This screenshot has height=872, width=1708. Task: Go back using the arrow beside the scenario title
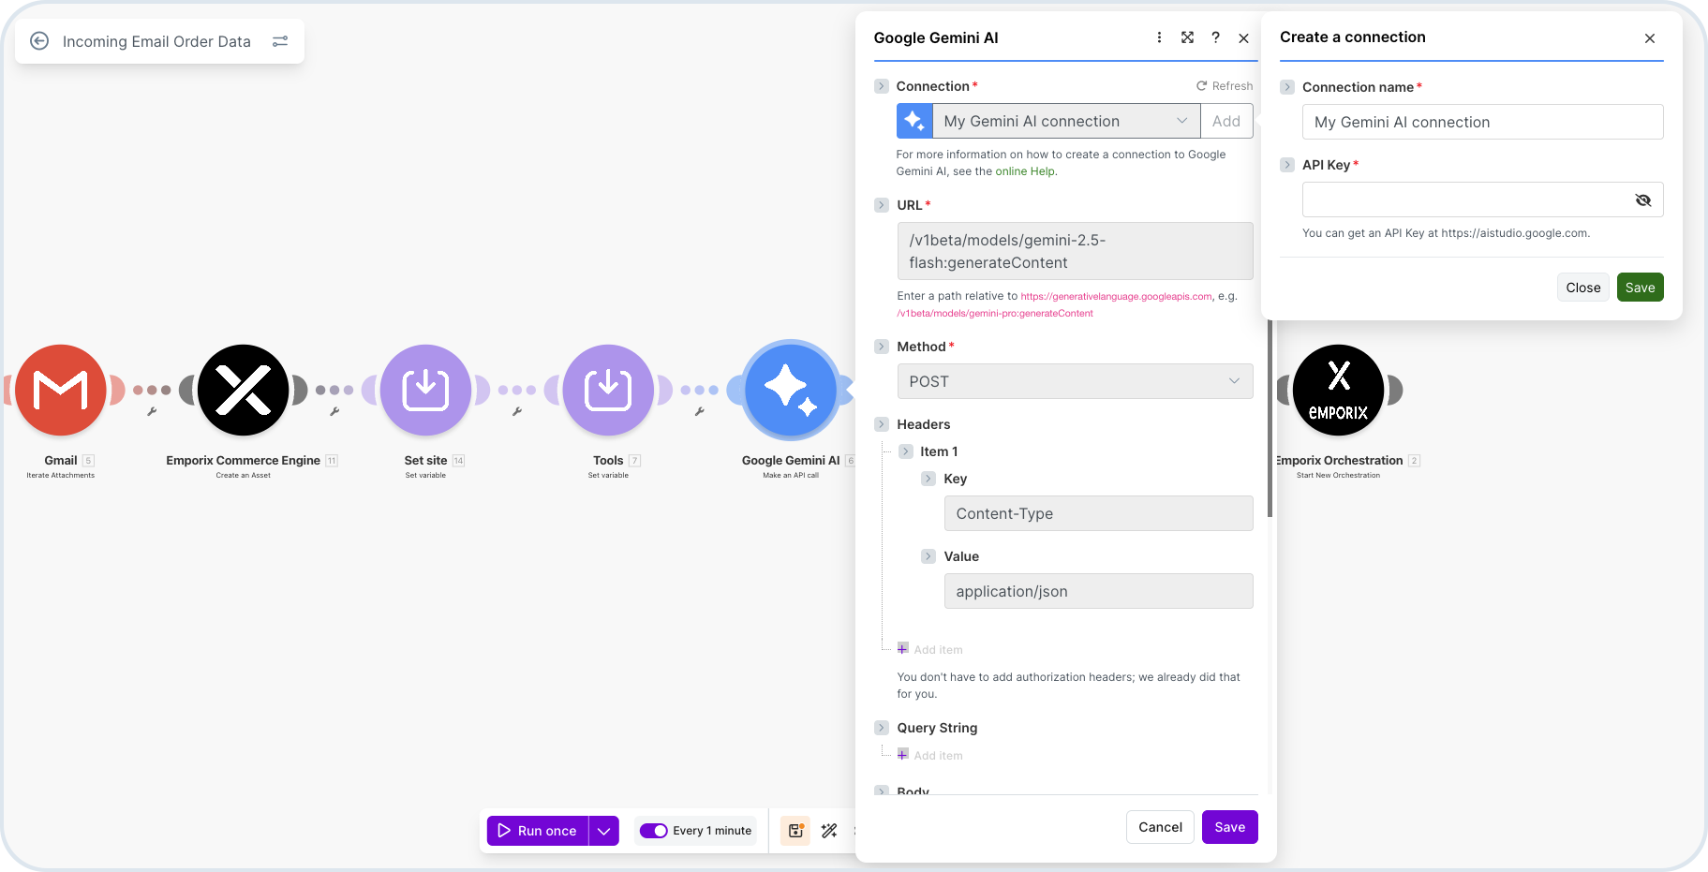click(x=39, y=41)
